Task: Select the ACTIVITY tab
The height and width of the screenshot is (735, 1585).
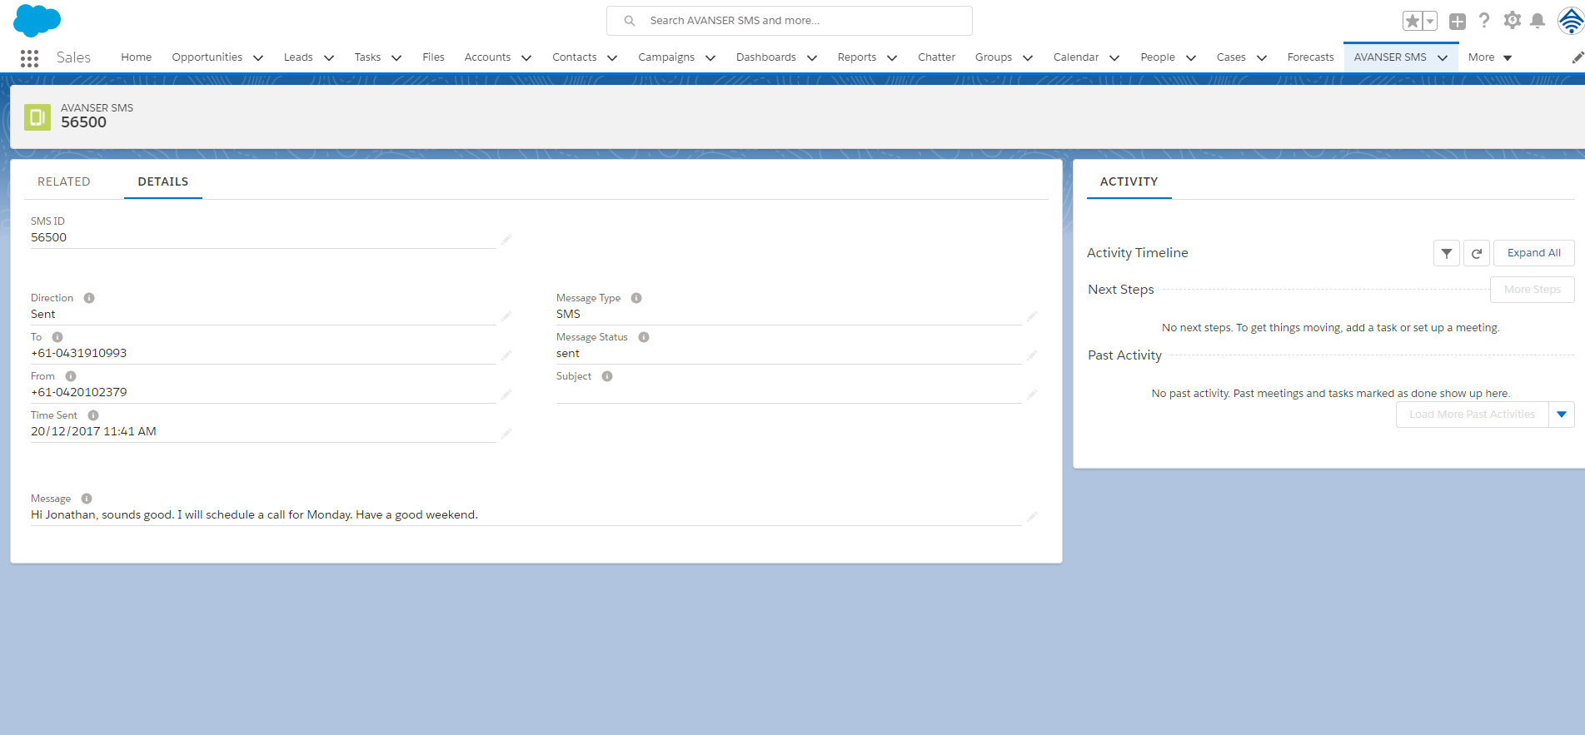Action: [1129, 181]
